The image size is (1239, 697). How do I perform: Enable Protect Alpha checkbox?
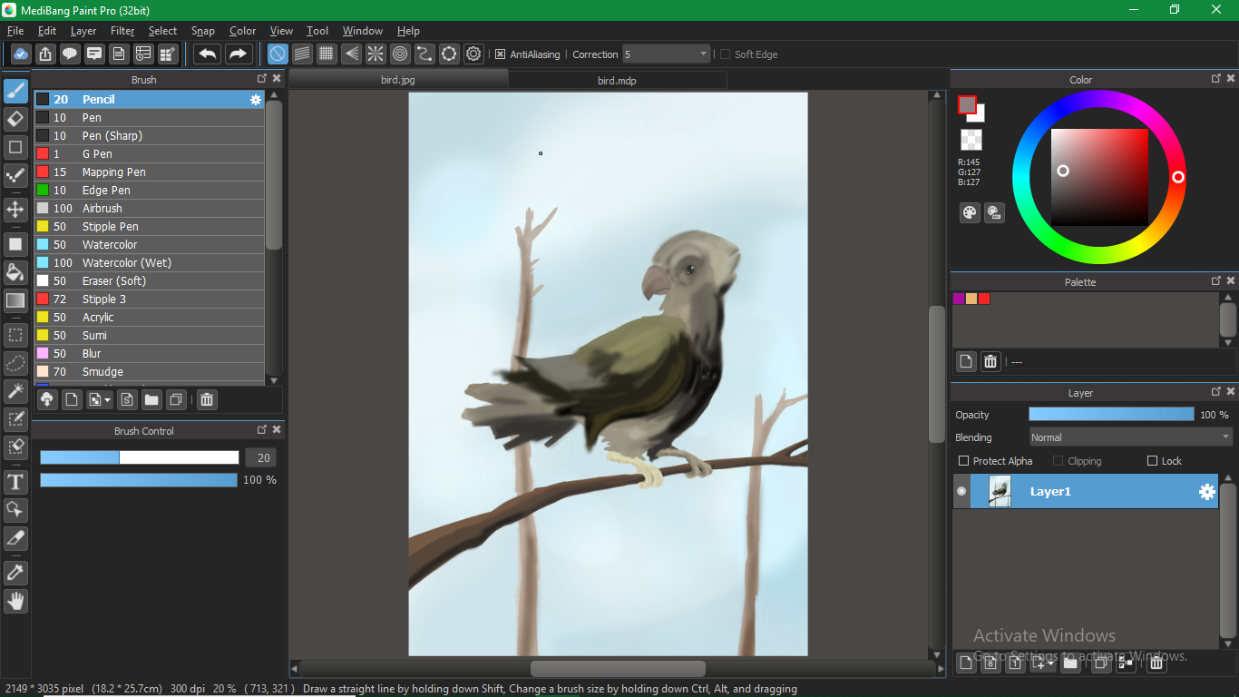coord(964,461)
